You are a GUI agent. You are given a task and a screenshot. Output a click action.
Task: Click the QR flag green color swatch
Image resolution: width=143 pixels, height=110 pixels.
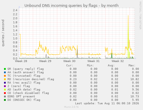[5, 69]
